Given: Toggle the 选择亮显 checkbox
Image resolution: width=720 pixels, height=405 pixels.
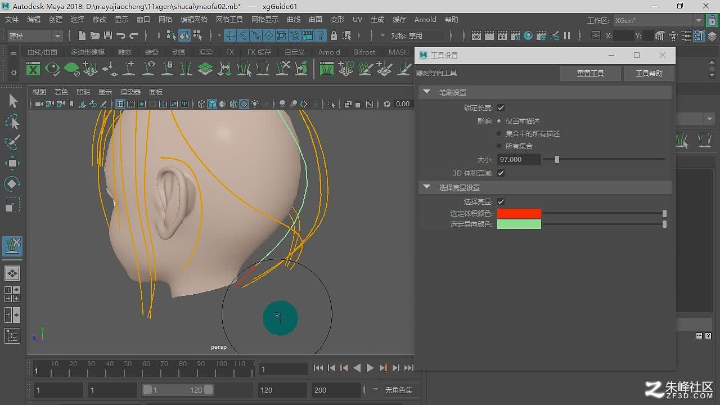Looking at the screenshot, I should click(x=501, y=201).
